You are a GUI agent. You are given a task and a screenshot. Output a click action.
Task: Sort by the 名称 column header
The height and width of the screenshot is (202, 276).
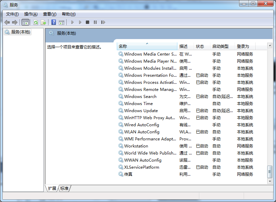pyautogui.click(x=147, y=46)
